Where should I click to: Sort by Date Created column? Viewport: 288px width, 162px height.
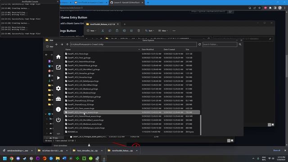[x=169, y=49]
